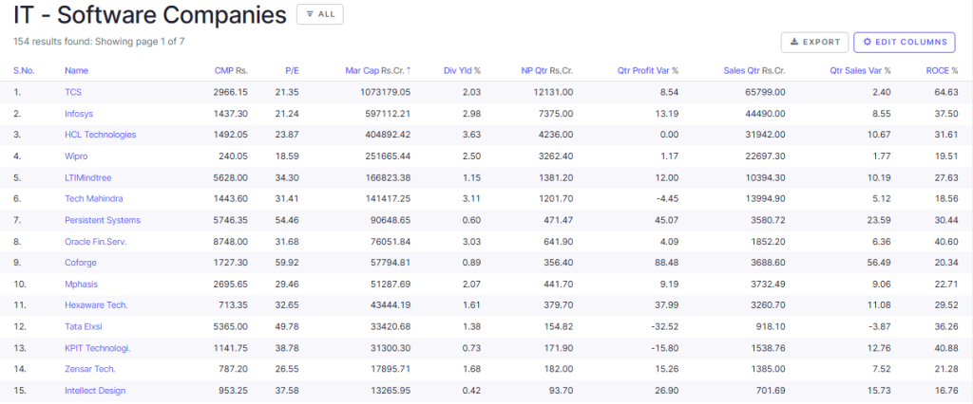Select HCL Technologies link

click(100, 135)
